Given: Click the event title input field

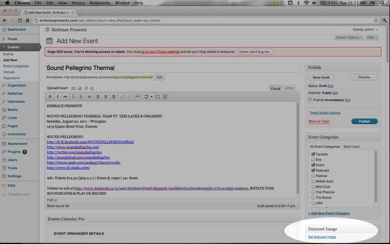Looking at the screenshot, I should (172, 68).
